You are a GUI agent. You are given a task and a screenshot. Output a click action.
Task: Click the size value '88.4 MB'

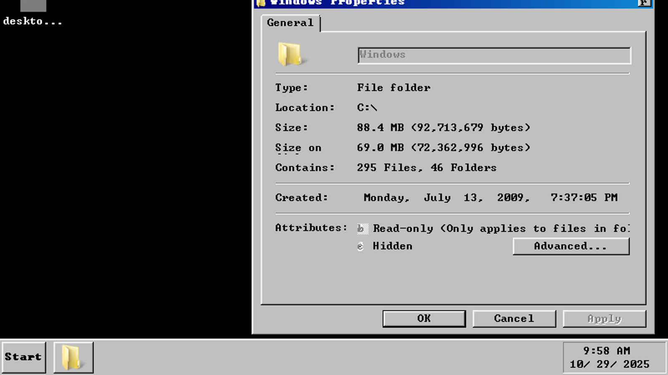tap(380, 127)
